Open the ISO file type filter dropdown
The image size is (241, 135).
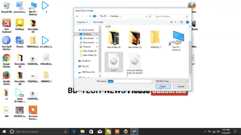pyautogui.click(x=172, y=81)
